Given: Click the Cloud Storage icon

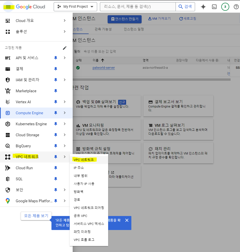Looking at the screenshot, I should pyautogui.click(x=8, y=135).
